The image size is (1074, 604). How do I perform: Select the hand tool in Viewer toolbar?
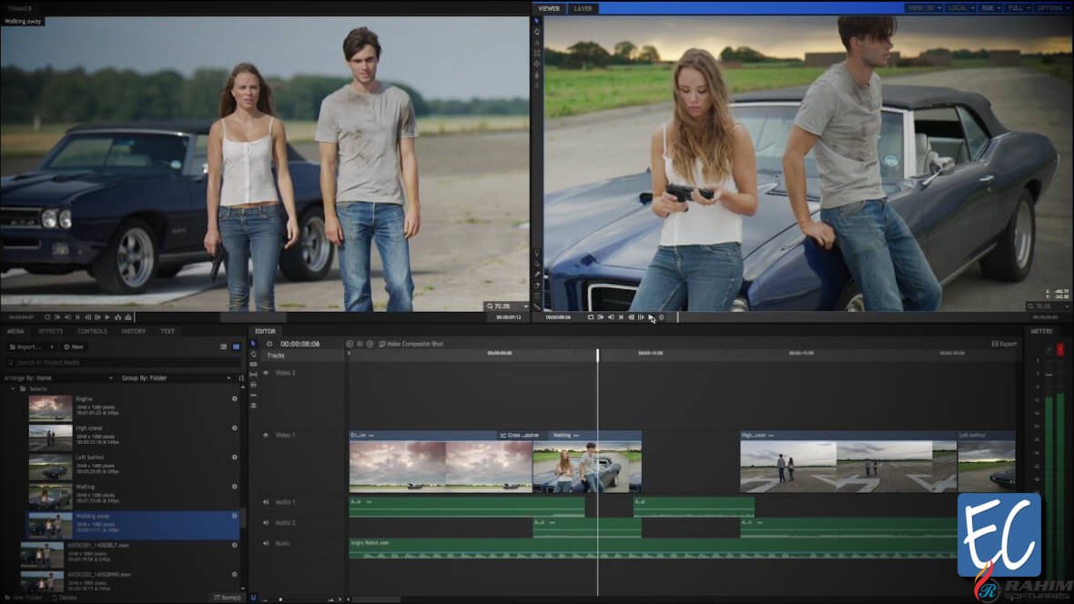tap(537, 31)
